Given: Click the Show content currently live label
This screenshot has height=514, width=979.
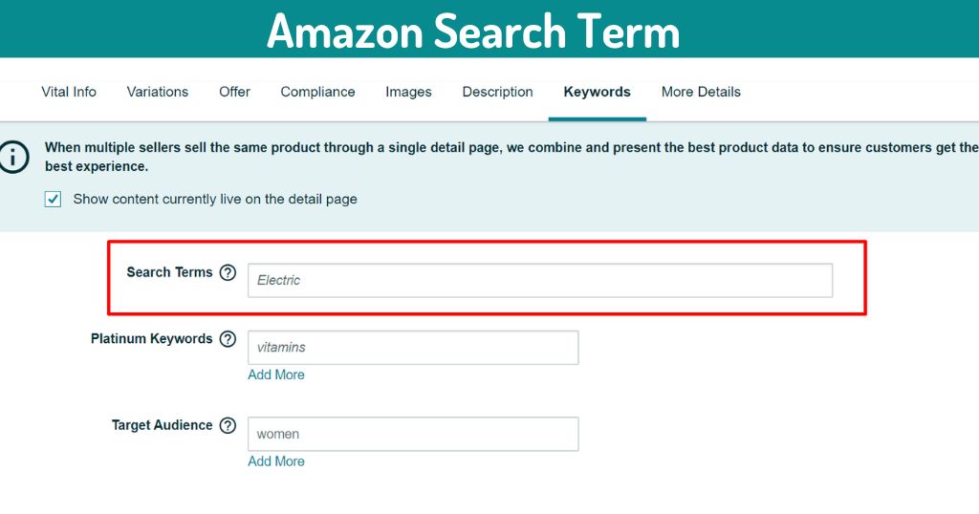Looking at the screenshot, I should point(215,200).
